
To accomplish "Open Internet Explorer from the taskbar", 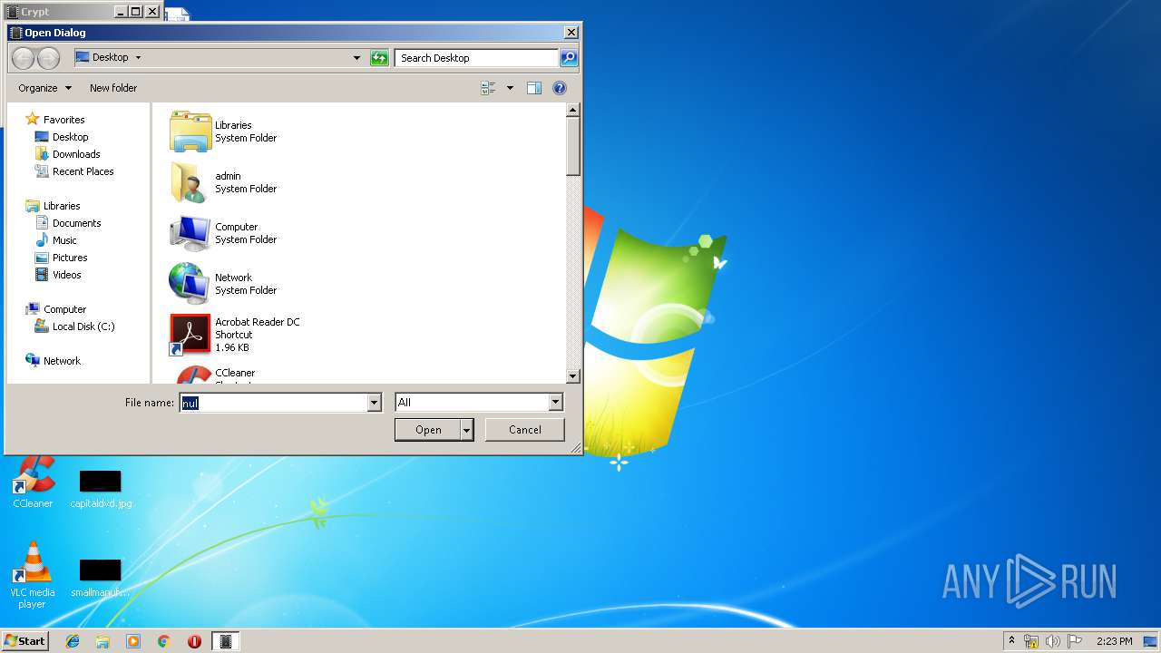I will pyautogui.click(x=73, y=641).
